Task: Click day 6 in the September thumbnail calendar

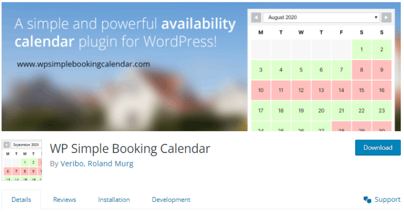Action: pyautogui.click(x=8, y=171)
